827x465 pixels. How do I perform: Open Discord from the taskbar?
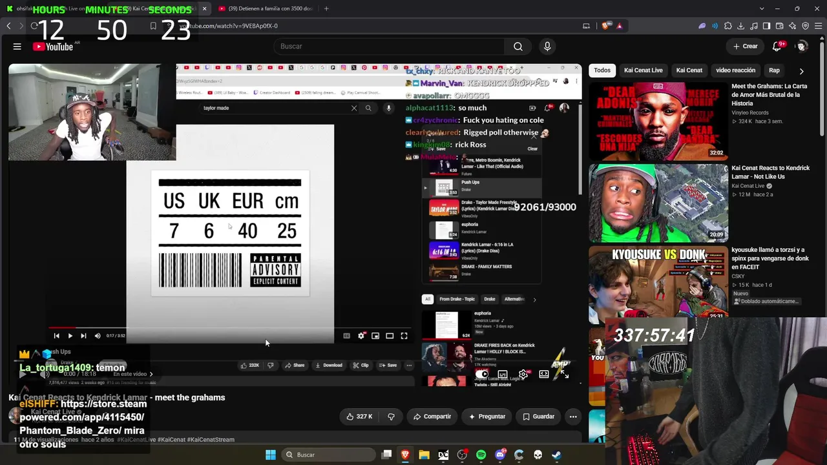(499, 455)
